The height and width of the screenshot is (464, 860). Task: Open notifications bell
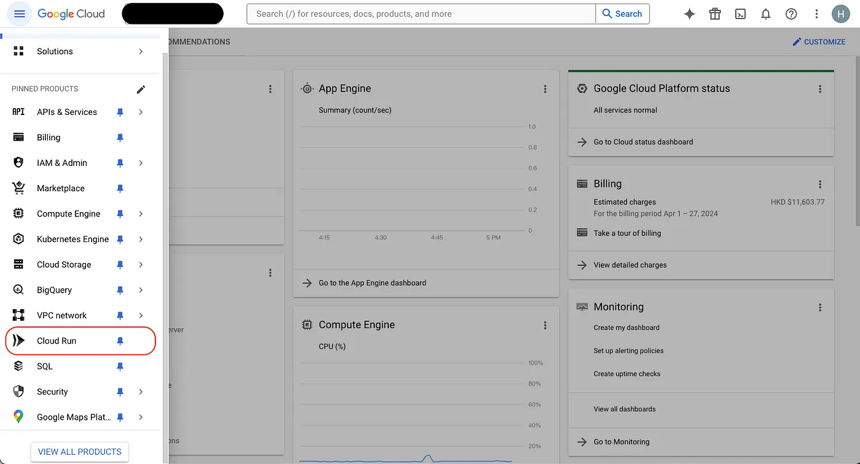766,14
